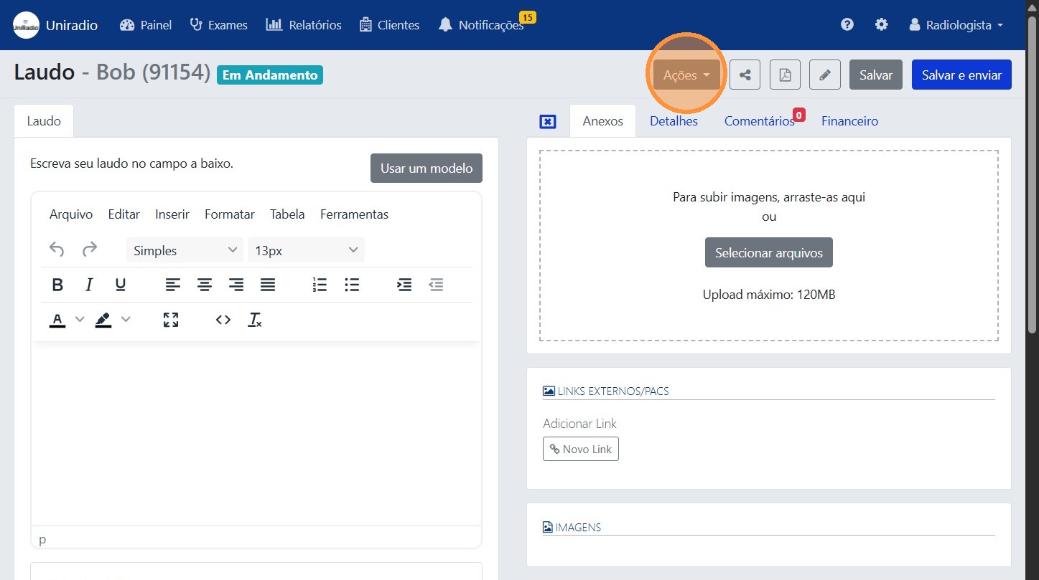Clear text formatting with the Tx icon
This screenshot has height=580, width=1039.
255,320
